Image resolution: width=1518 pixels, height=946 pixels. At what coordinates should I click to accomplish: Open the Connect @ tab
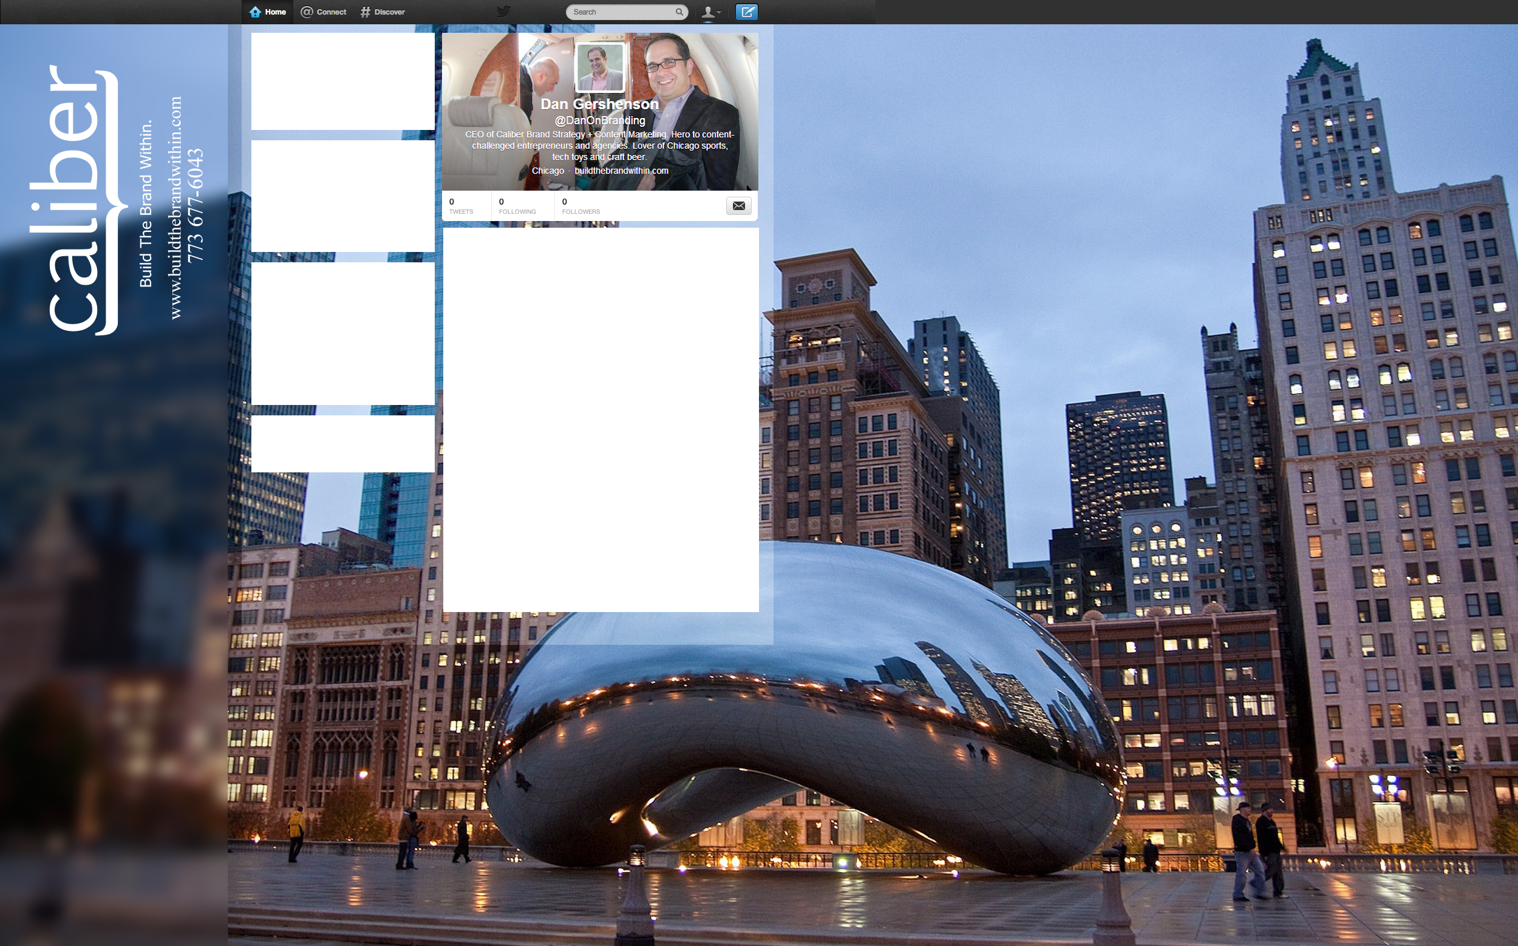(x=324, y=12)
